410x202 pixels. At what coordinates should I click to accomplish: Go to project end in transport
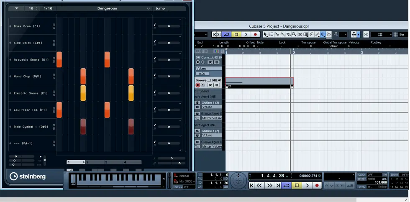point(278,186)
